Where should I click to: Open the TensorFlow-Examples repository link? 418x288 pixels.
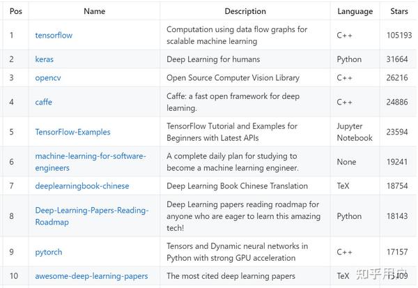click(72, 132)
